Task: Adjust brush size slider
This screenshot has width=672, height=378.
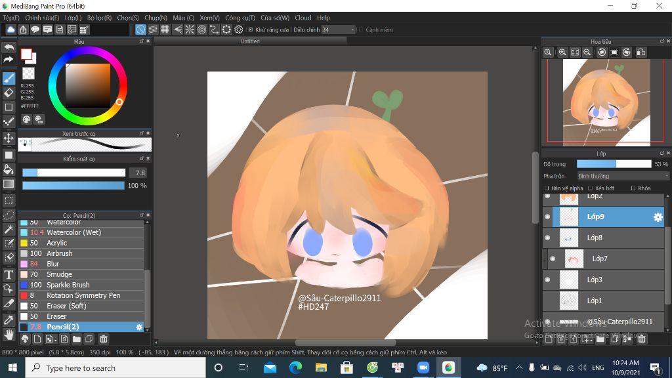Action: [73, 173]
